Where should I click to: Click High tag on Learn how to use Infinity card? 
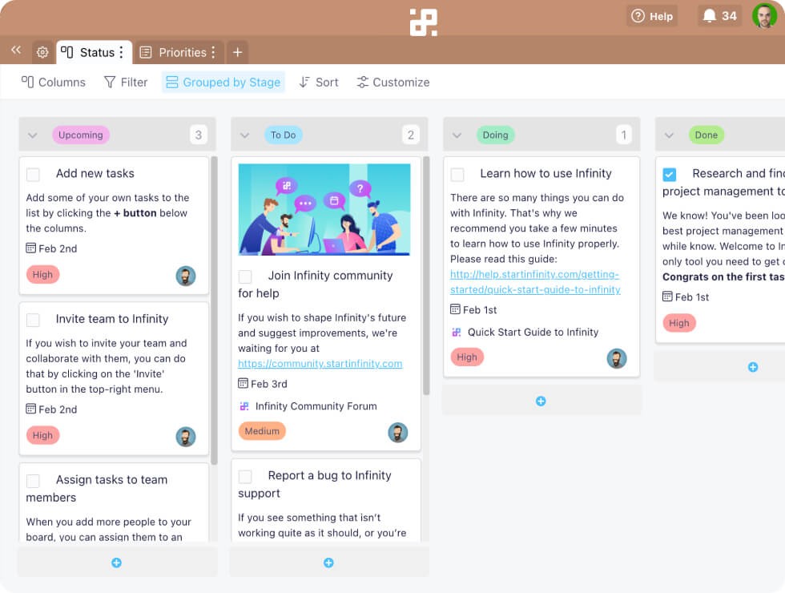click(466, 357)
